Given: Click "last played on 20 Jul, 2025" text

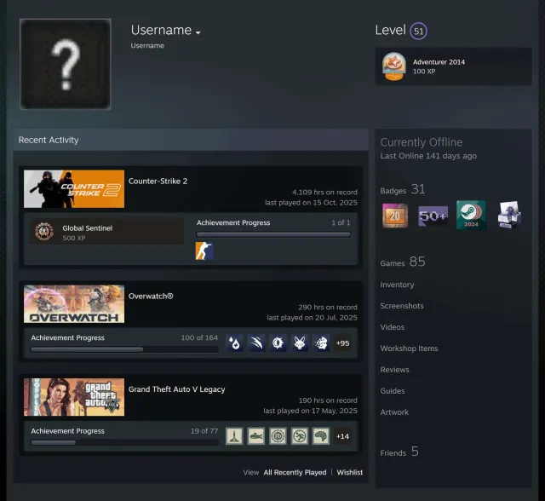Looking at the screenshot, I should (312, 318).
